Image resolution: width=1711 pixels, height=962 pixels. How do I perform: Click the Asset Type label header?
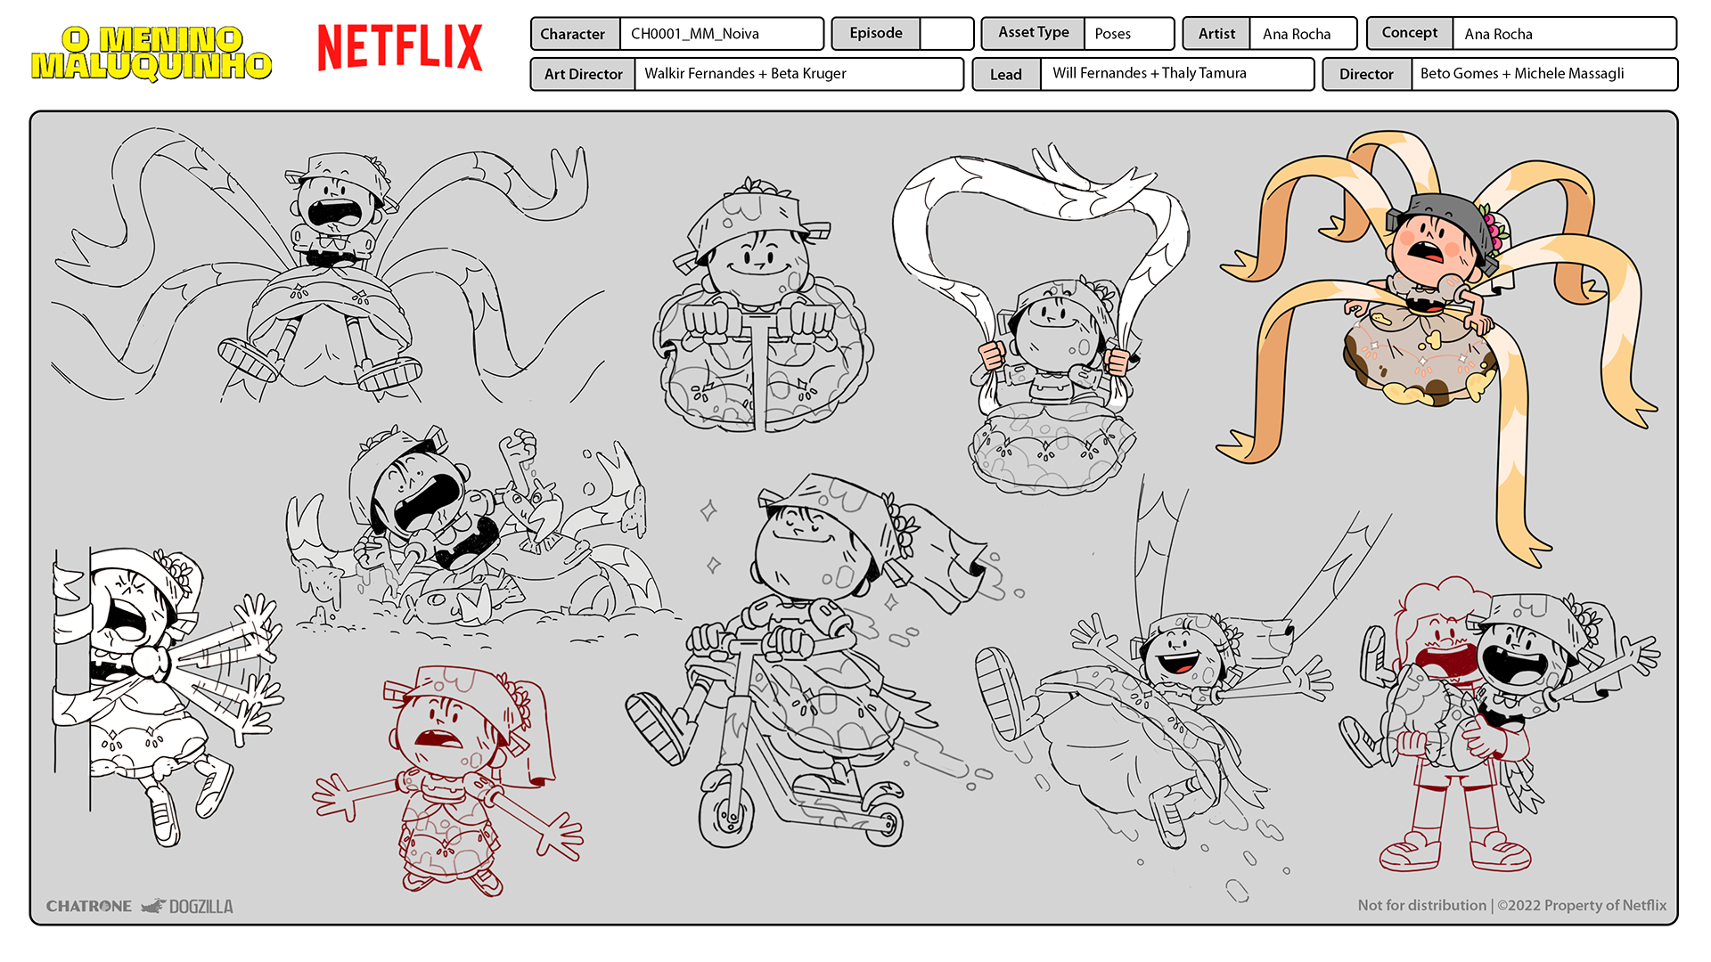[x=1033, y=32]
